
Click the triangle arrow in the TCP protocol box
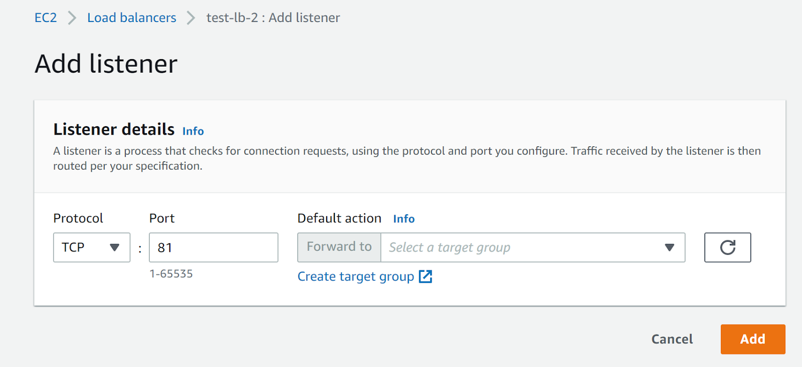coord(114,247)
